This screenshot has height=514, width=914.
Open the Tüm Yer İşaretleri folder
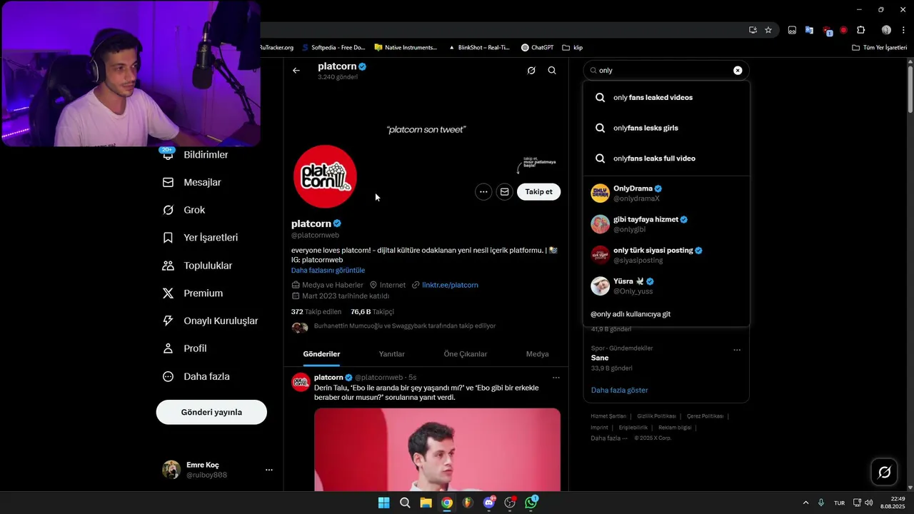(880, 48)
